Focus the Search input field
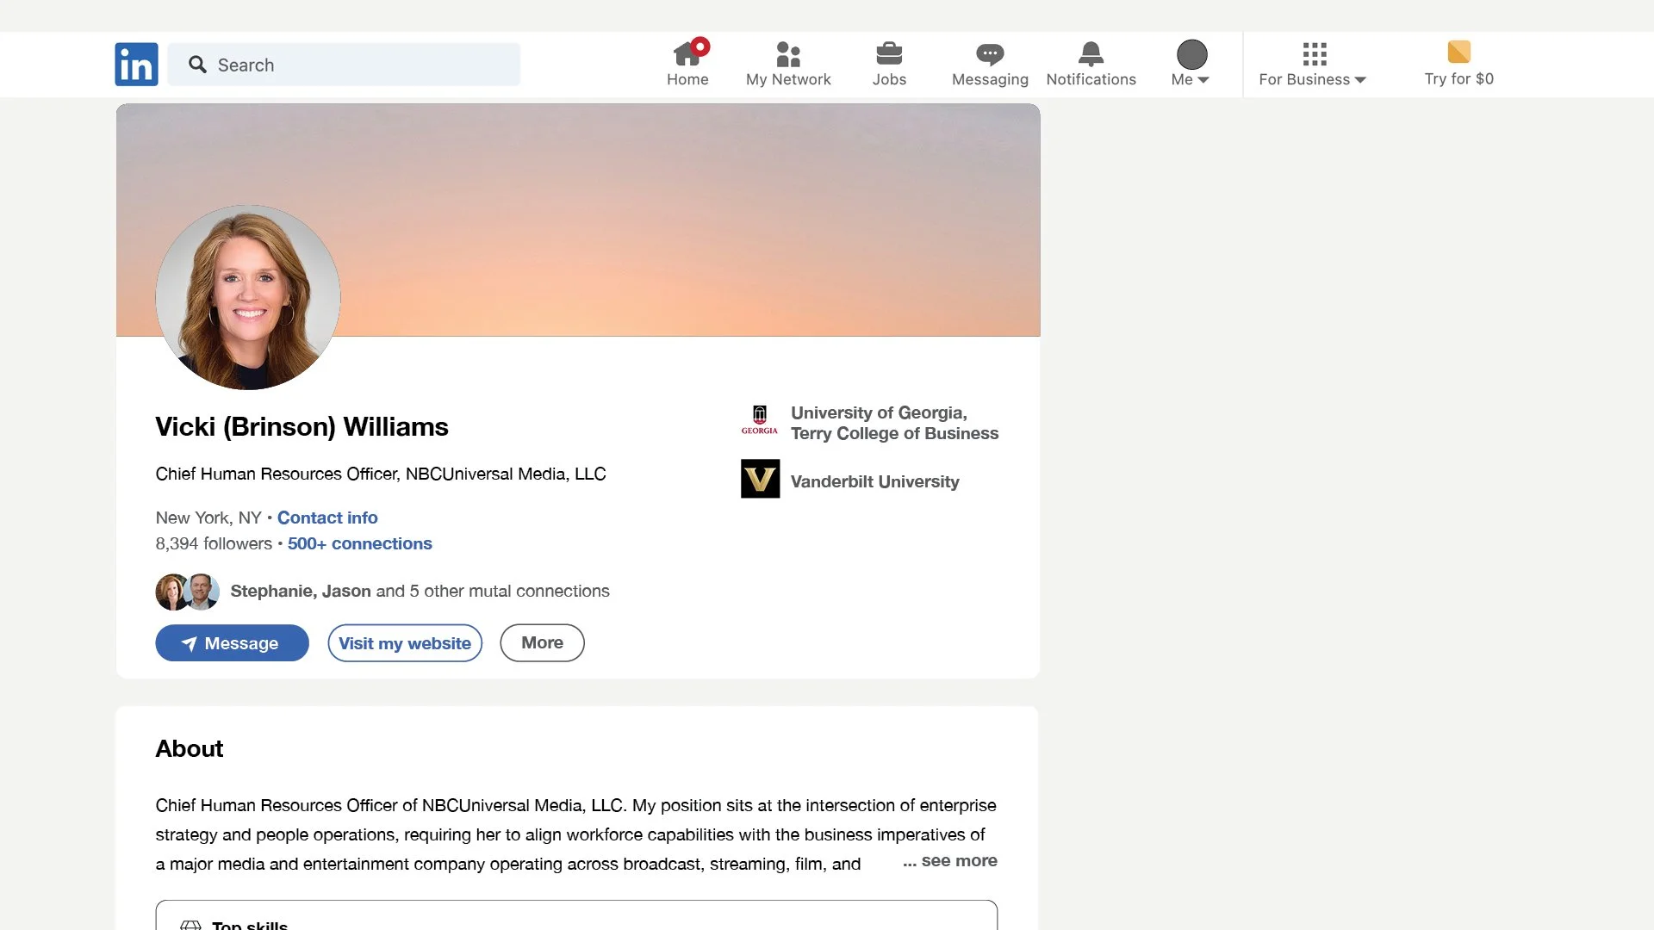The image size is (1654, 930). tap(344, 65)
